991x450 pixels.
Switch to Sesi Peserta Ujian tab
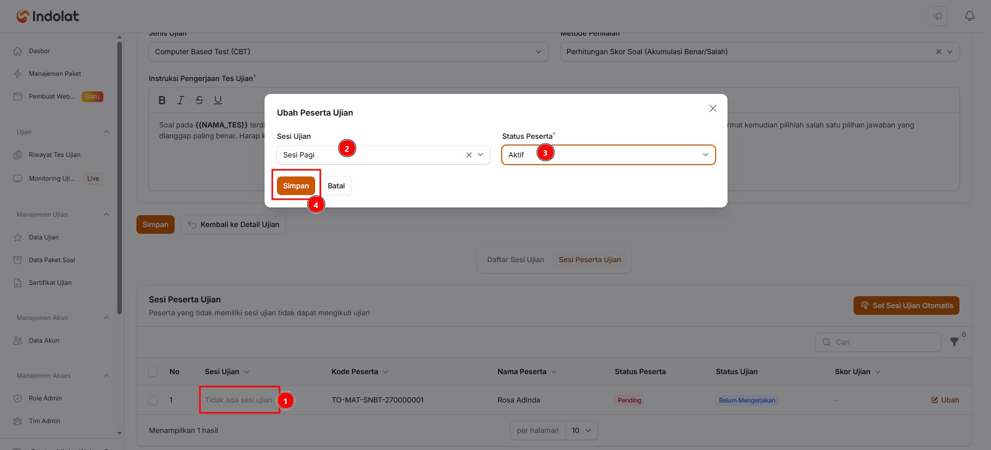point(590,260)
